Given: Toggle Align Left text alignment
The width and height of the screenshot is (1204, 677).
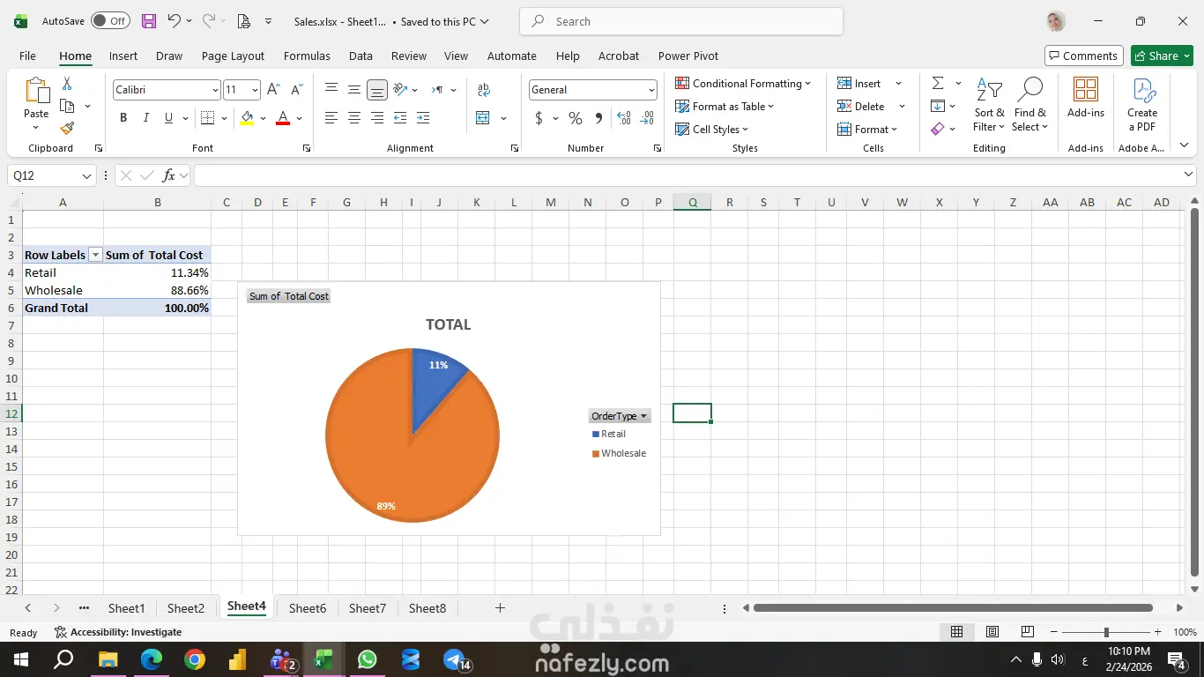Looking at the screenshot, I should point(331,118).
